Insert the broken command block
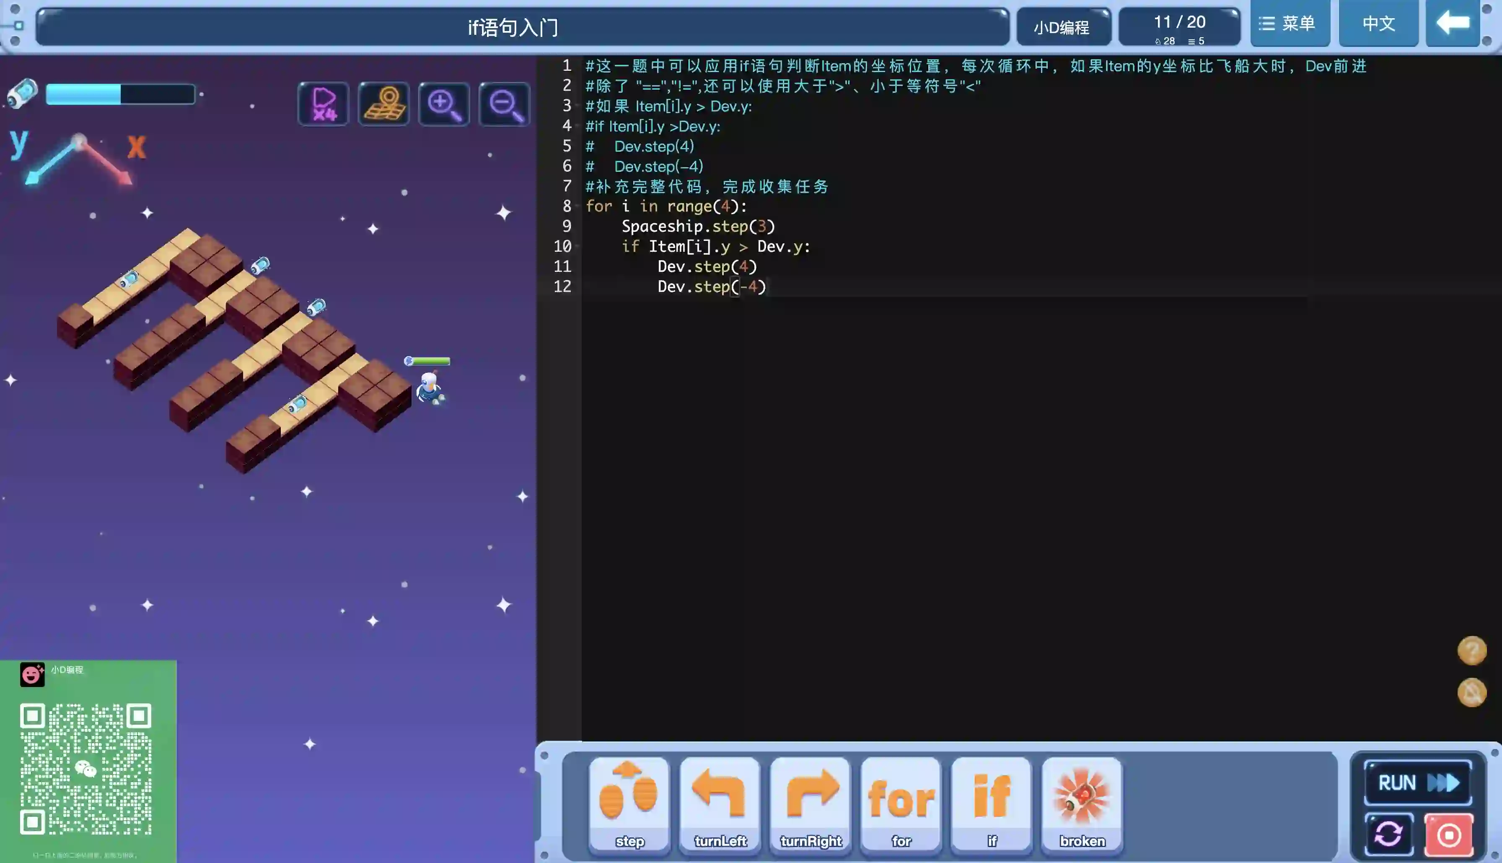 (1082, 804)
